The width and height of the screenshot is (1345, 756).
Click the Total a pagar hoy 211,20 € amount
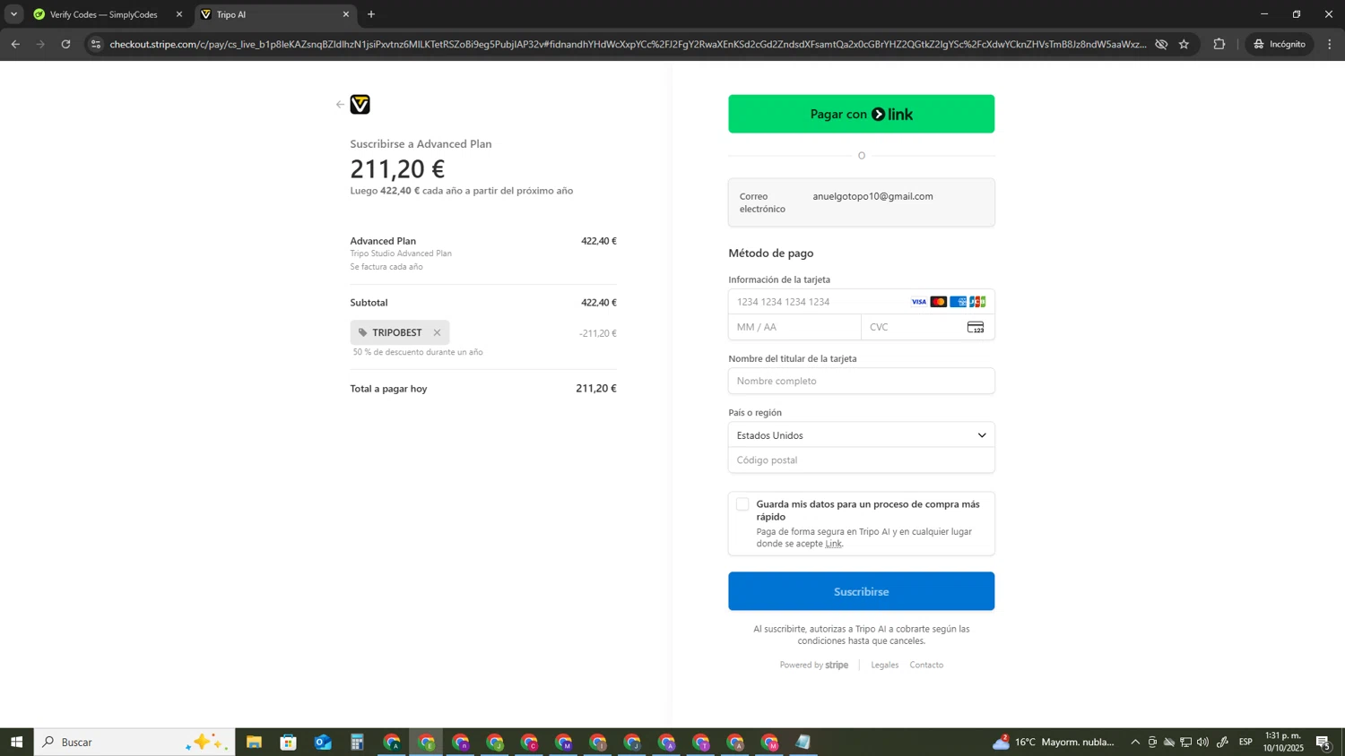tap(596, 388)
